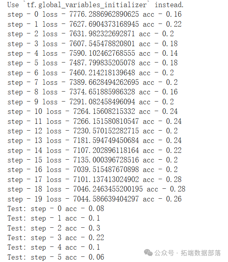
Task: Click the step 0 loss 7776.2886962890625 line
Action: [94, 14]
